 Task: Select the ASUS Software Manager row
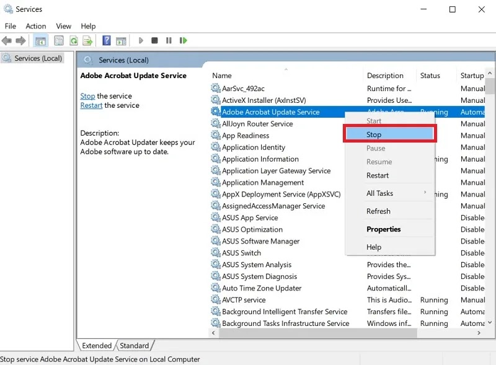[348, 241]
